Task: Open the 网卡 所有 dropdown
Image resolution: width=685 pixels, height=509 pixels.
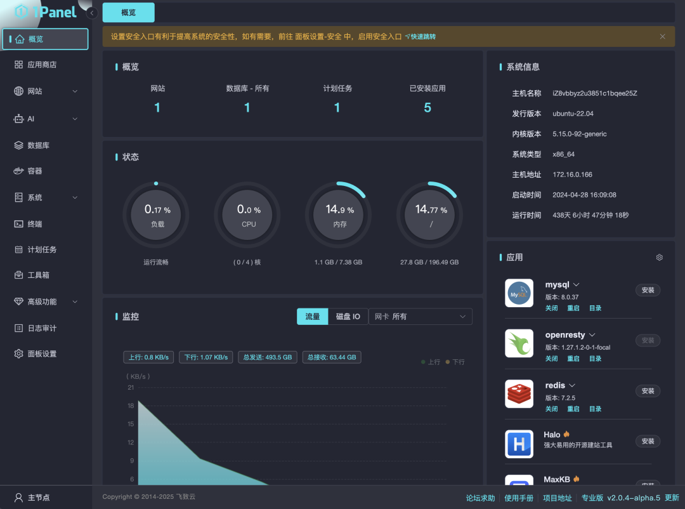Action: coord(420,317)
